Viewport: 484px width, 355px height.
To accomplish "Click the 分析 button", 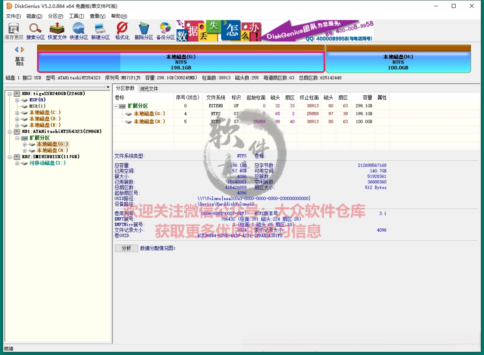I will click(x=126, y=248).
